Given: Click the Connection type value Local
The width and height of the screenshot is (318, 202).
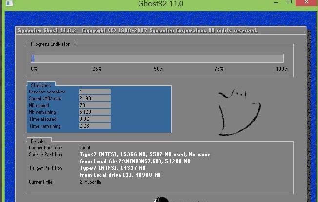Looking at the screenshot, I should (85, 148).
